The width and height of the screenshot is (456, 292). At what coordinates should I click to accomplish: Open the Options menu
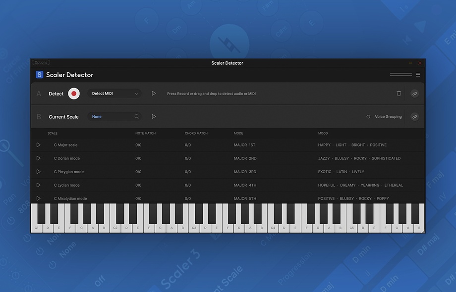point(41,63)
